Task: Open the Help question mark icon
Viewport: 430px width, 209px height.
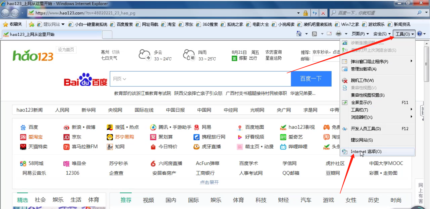Action: [x=420, y=34]
